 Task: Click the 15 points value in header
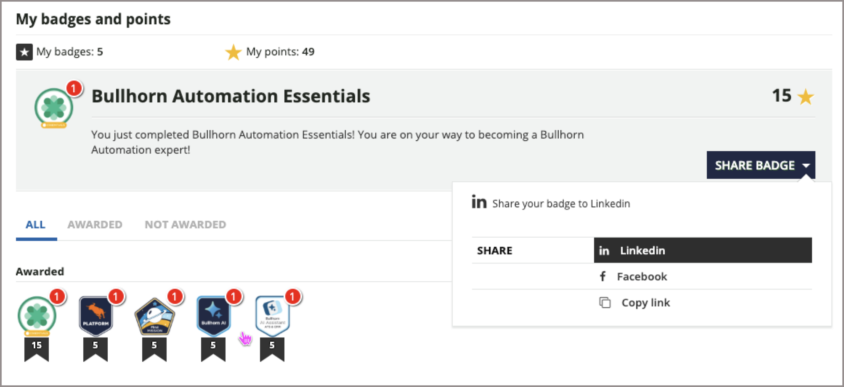click(782, 96)
